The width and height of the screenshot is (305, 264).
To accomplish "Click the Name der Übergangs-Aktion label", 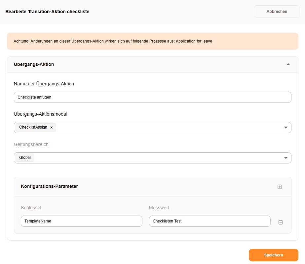I will [44, 84].
